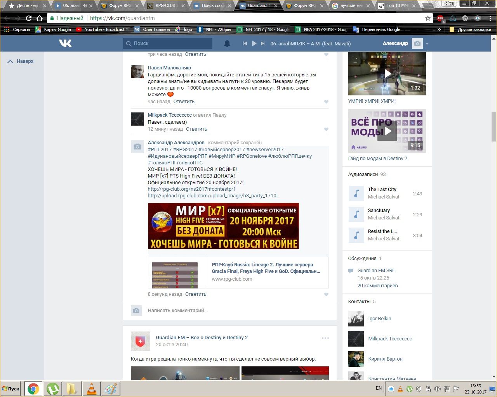Click hashtag #РПГ2017

coord(160,150)
